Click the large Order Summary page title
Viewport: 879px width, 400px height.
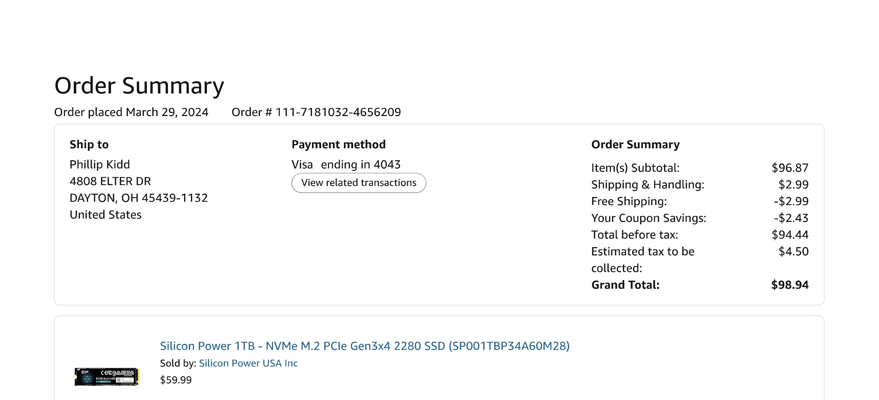coord(139,86)
